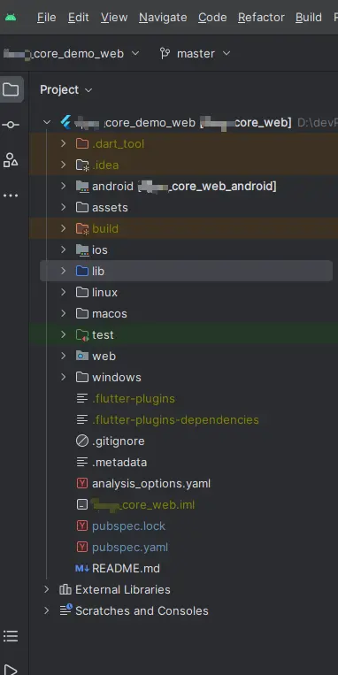The image size is (338, 675).
Task: Collapse the project root node
Action: tap(47, 122)
